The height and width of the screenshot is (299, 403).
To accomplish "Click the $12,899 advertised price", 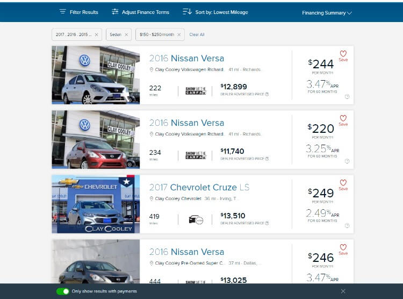I will 234,87.
